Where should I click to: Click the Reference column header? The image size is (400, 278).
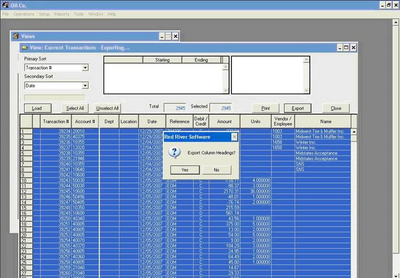click(179, 122)
